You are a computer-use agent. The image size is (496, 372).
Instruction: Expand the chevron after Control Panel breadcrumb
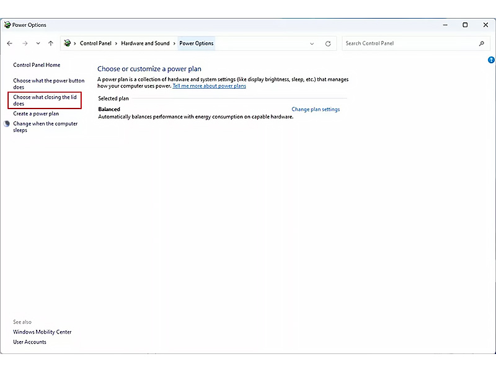click(x=116, y=43)
